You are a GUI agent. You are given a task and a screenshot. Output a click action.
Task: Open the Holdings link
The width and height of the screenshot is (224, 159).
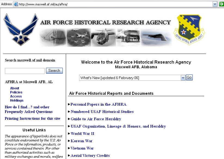coord(17,100)
